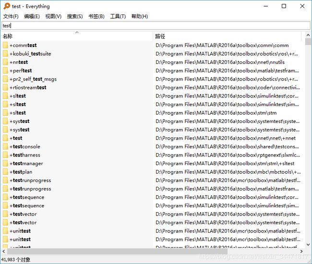Click folder icon next to +testmanager
Viewport: 312px width, 264px height.
click(x=6, y=163)
